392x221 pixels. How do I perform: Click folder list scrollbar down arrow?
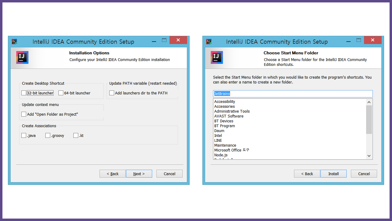tap(369, 156)
